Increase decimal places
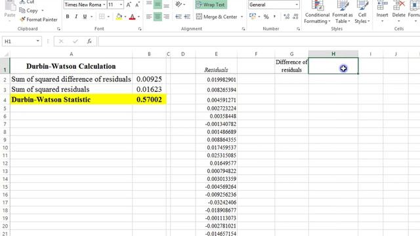420x236 pixels. [286, 16]
